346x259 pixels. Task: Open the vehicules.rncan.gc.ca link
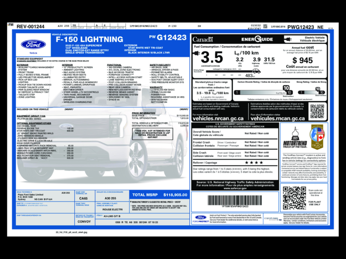pyautogui.click(x=278, y=118)
